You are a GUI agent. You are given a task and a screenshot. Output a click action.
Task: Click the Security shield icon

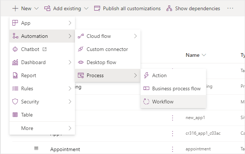point(15,102)
